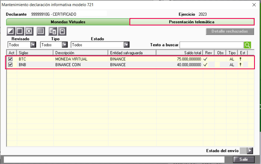
Task: Uncheck the Act checkbox for BNB
Action: (10, 65)
